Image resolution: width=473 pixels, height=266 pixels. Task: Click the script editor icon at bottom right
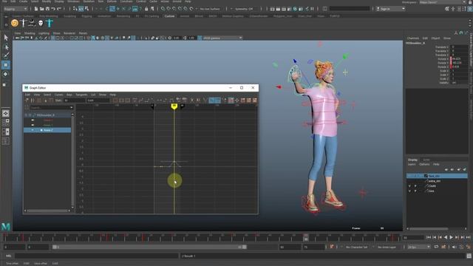(x=469, y=256)
